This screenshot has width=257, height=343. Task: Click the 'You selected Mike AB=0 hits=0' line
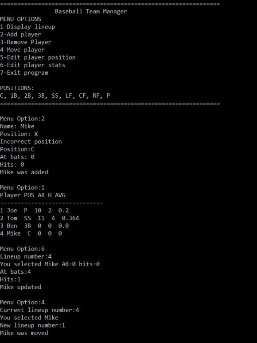[x=50, y=264]
